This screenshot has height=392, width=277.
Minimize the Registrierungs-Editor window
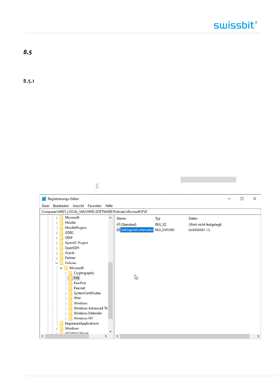(229, 199)
